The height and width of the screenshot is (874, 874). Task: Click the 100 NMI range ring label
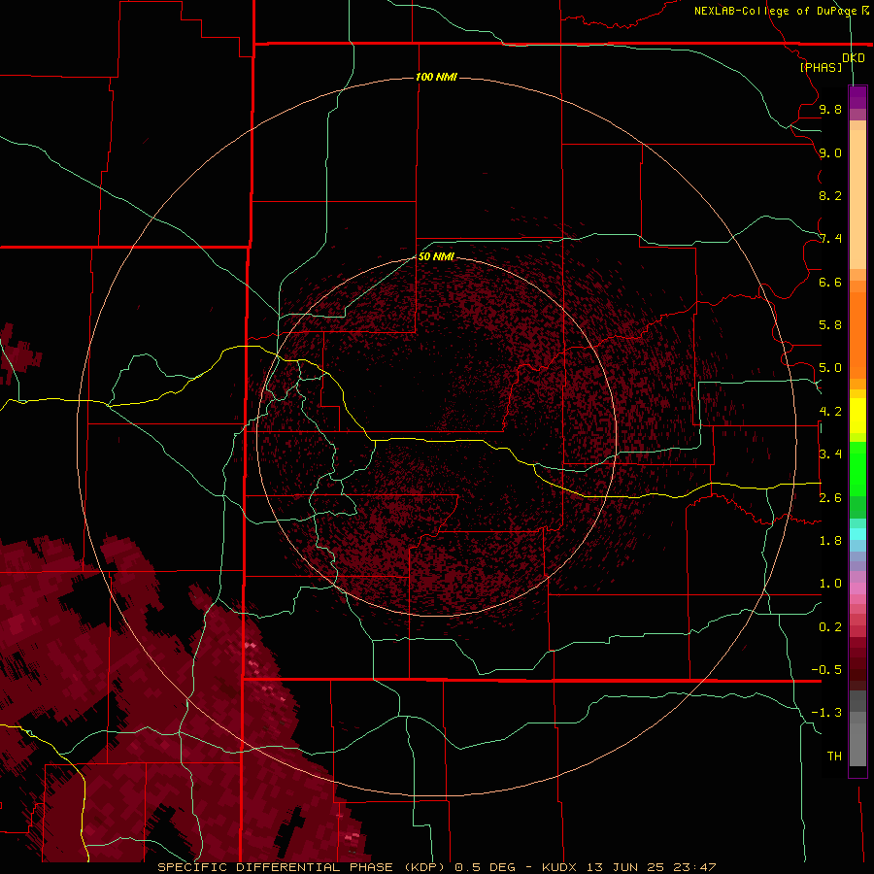[436, 77]
